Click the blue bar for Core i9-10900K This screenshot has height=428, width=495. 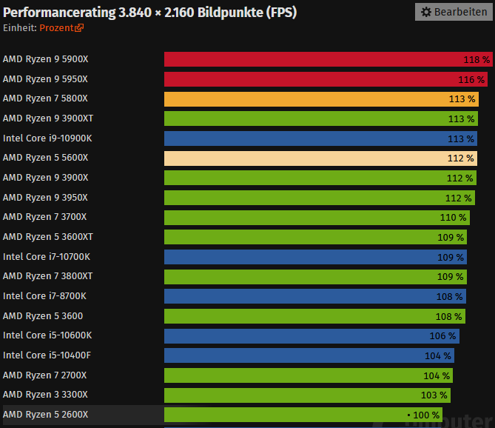[x=320, y=138]
